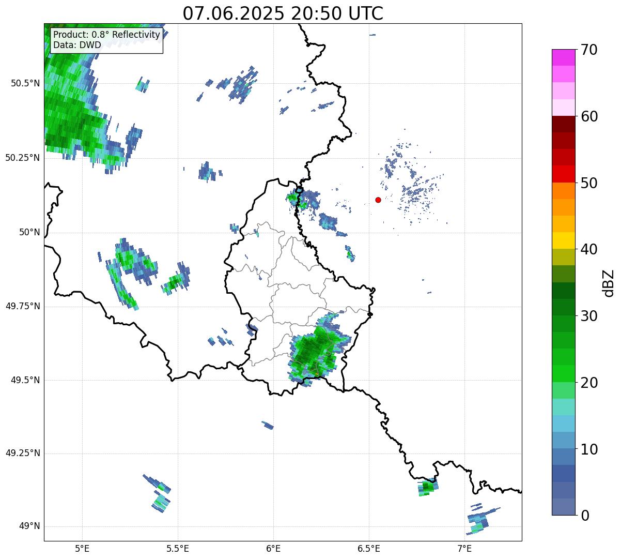
Task: Click the latitude label 50.25°N
Action: 22,158
